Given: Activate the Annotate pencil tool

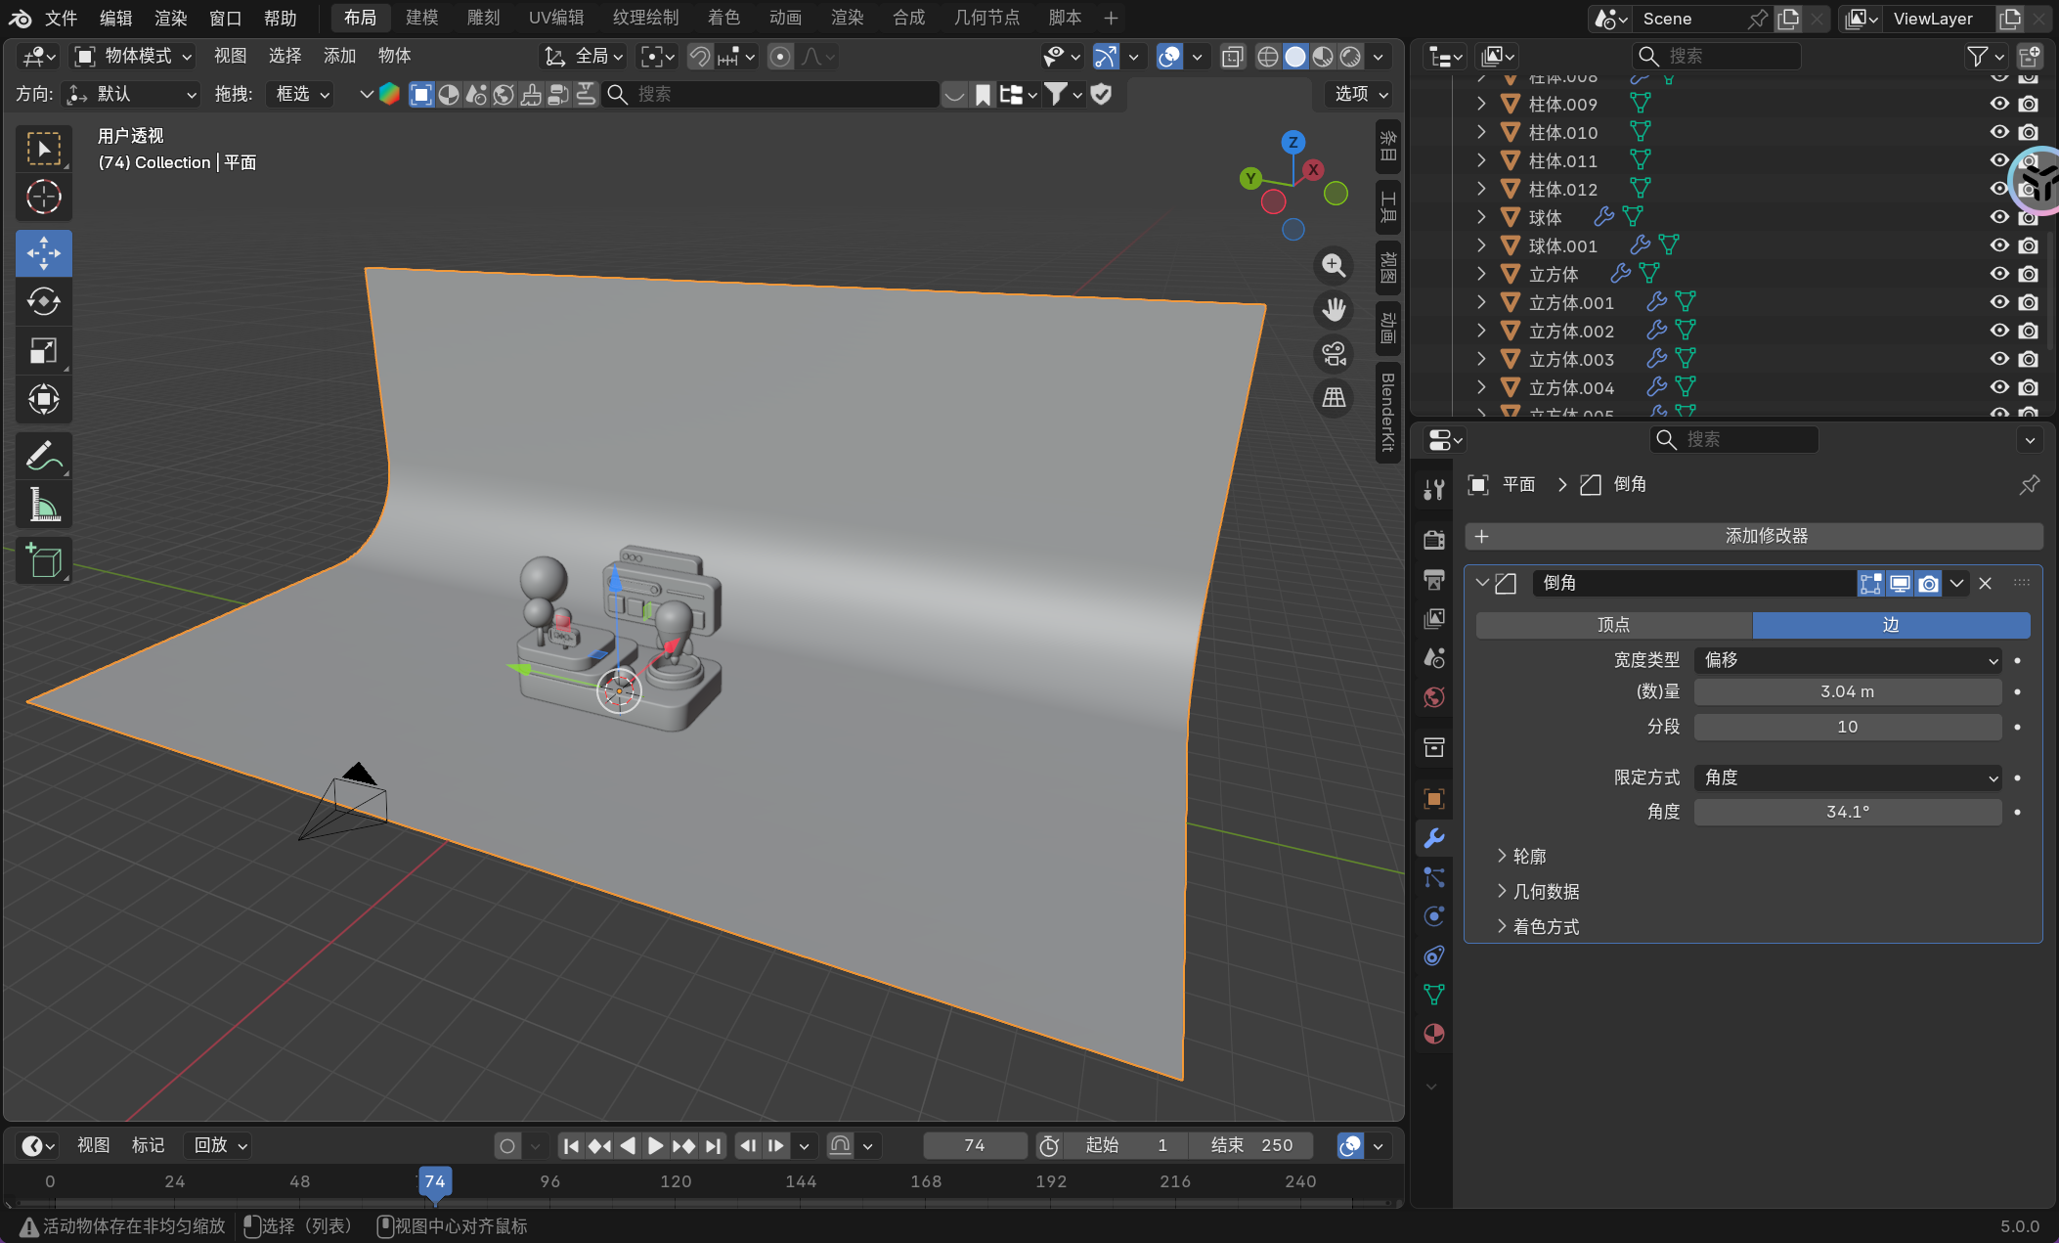Looking at the screenshot, I should point(43,456).
